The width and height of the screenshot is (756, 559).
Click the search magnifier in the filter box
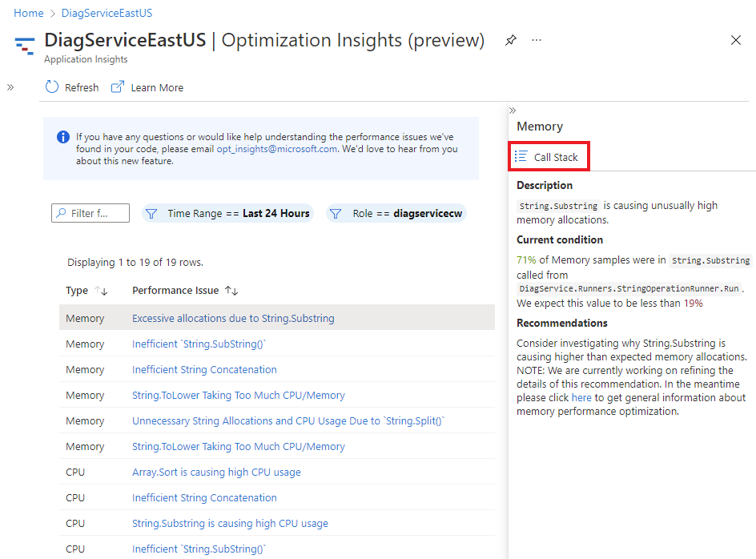coord(61,213)
